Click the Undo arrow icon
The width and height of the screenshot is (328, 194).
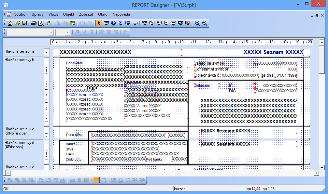click(82, 23)
